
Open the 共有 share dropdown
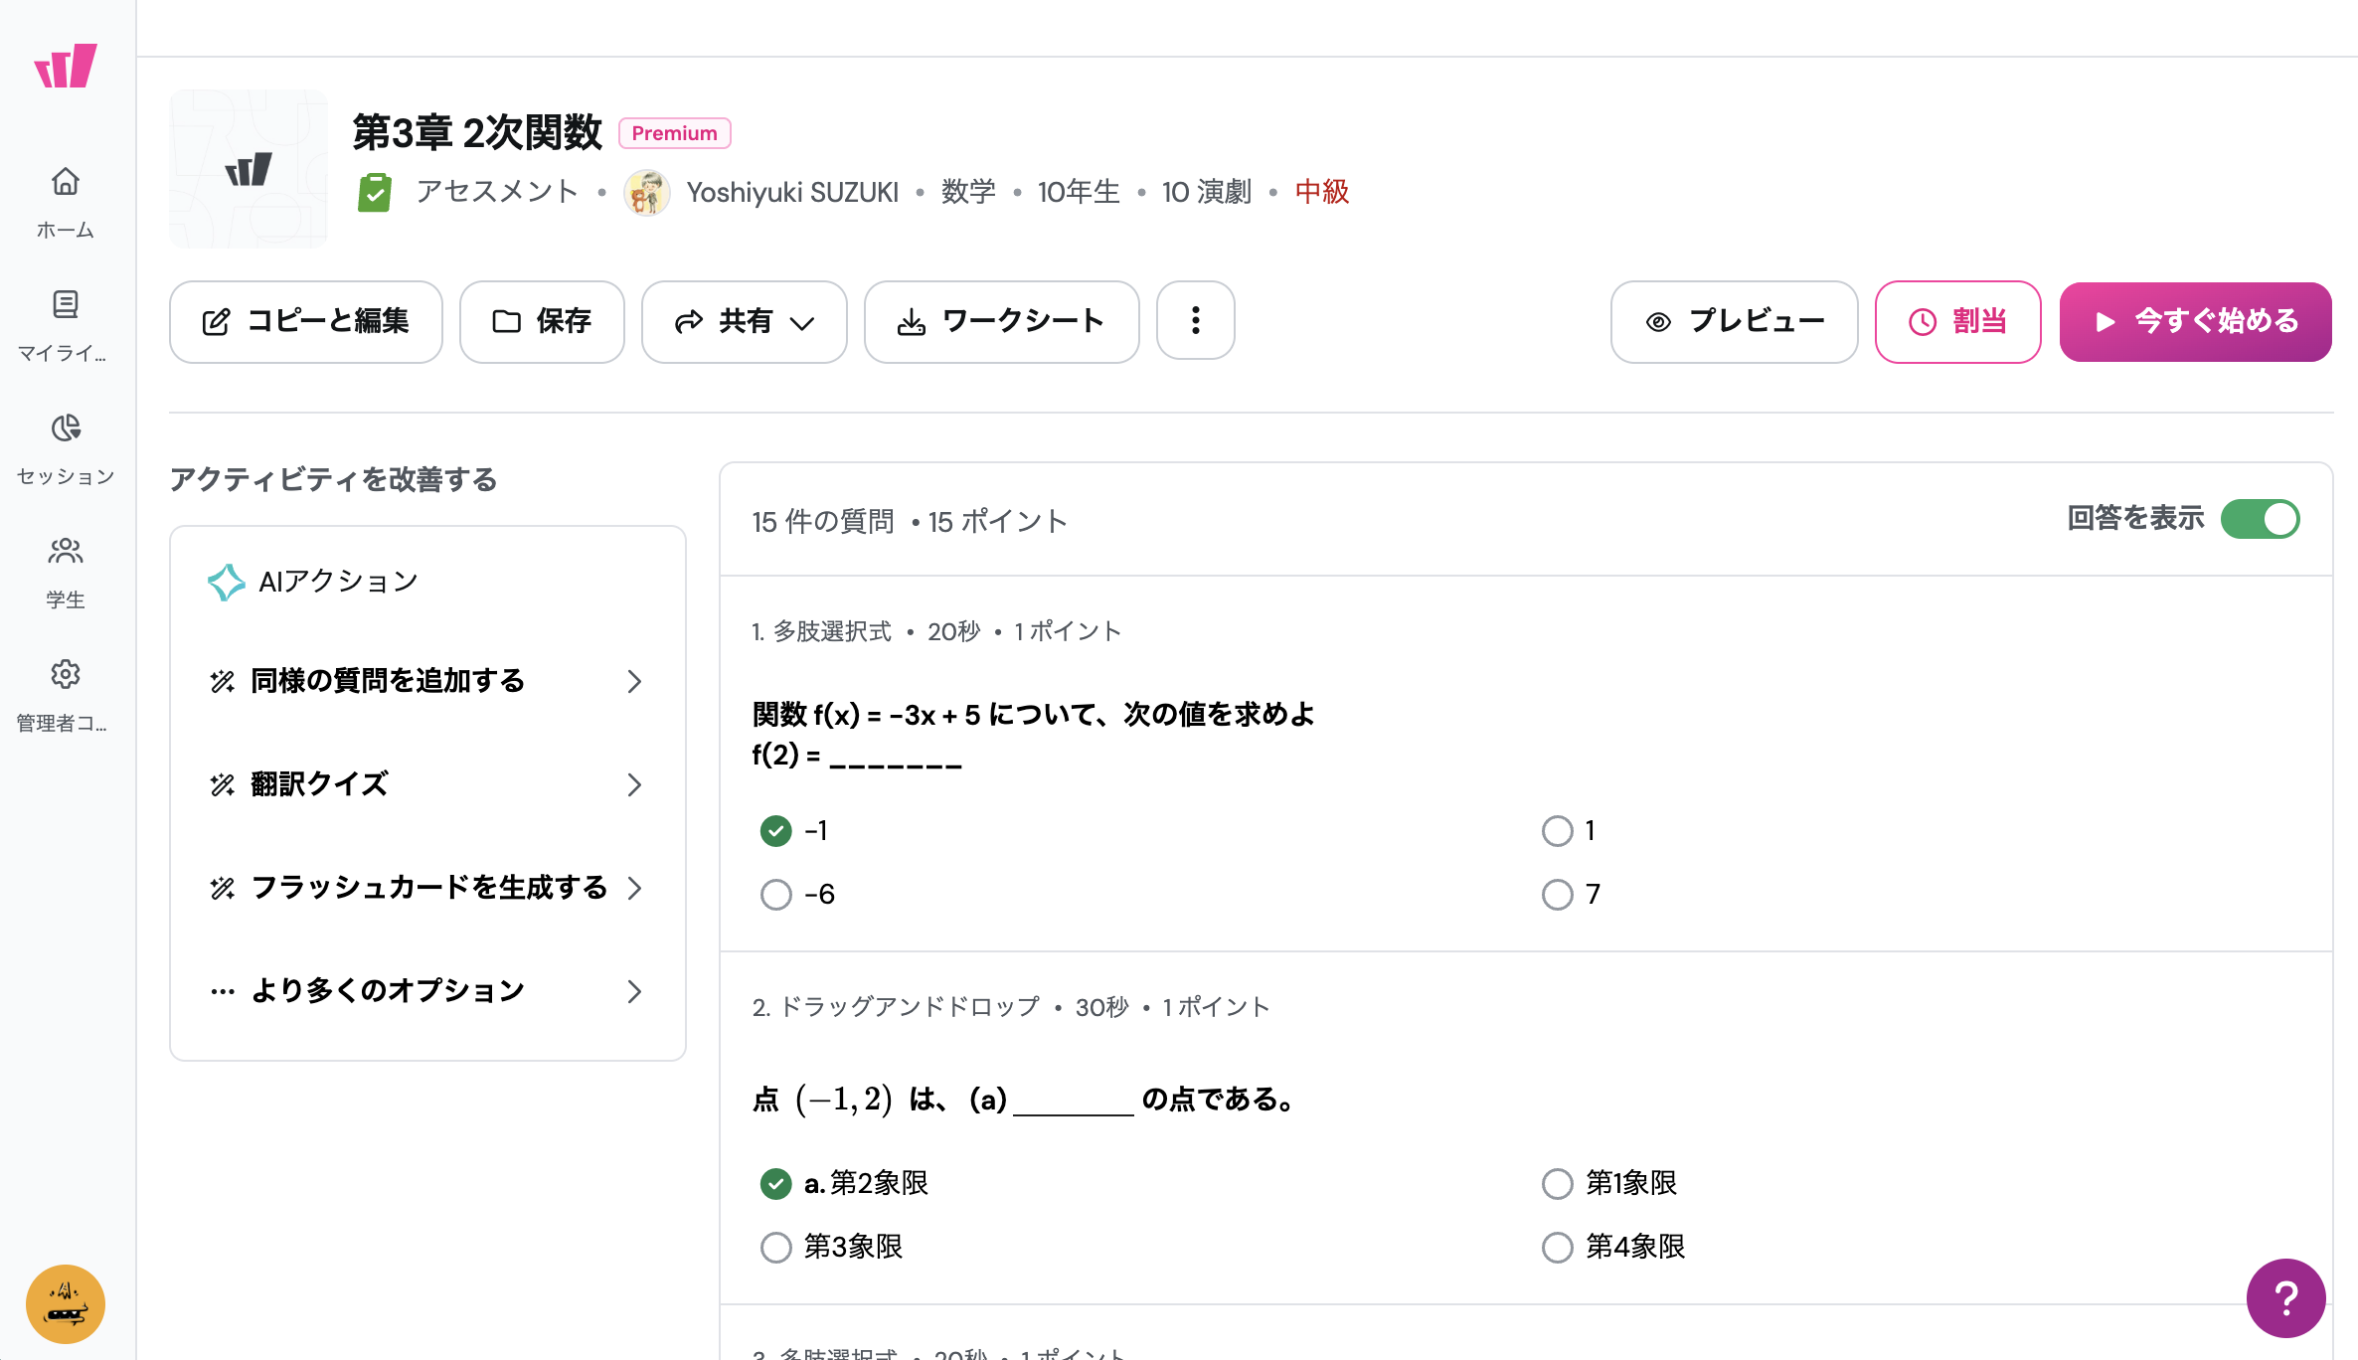[745, 321]
